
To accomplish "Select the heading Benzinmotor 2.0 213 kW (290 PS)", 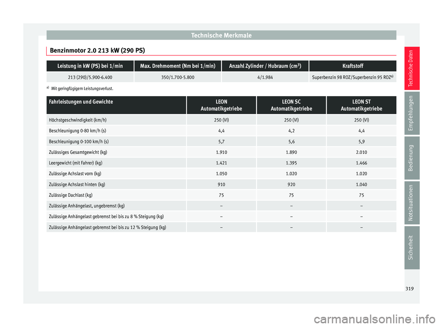I will pos(97,51).
